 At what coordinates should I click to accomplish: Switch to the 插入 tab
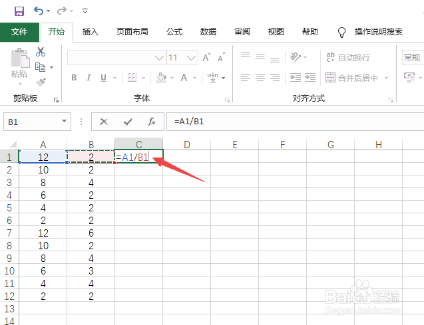pos(91,32)
